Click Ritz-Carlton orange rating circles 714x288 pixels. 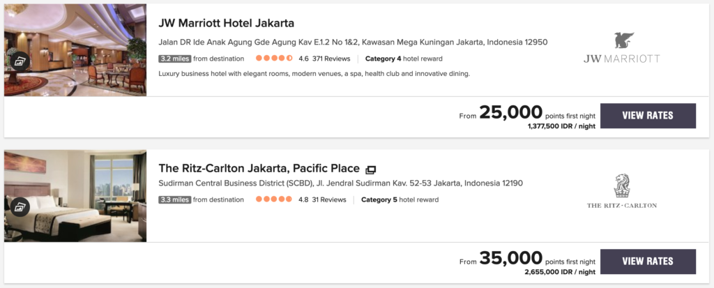tap(273, 199)
